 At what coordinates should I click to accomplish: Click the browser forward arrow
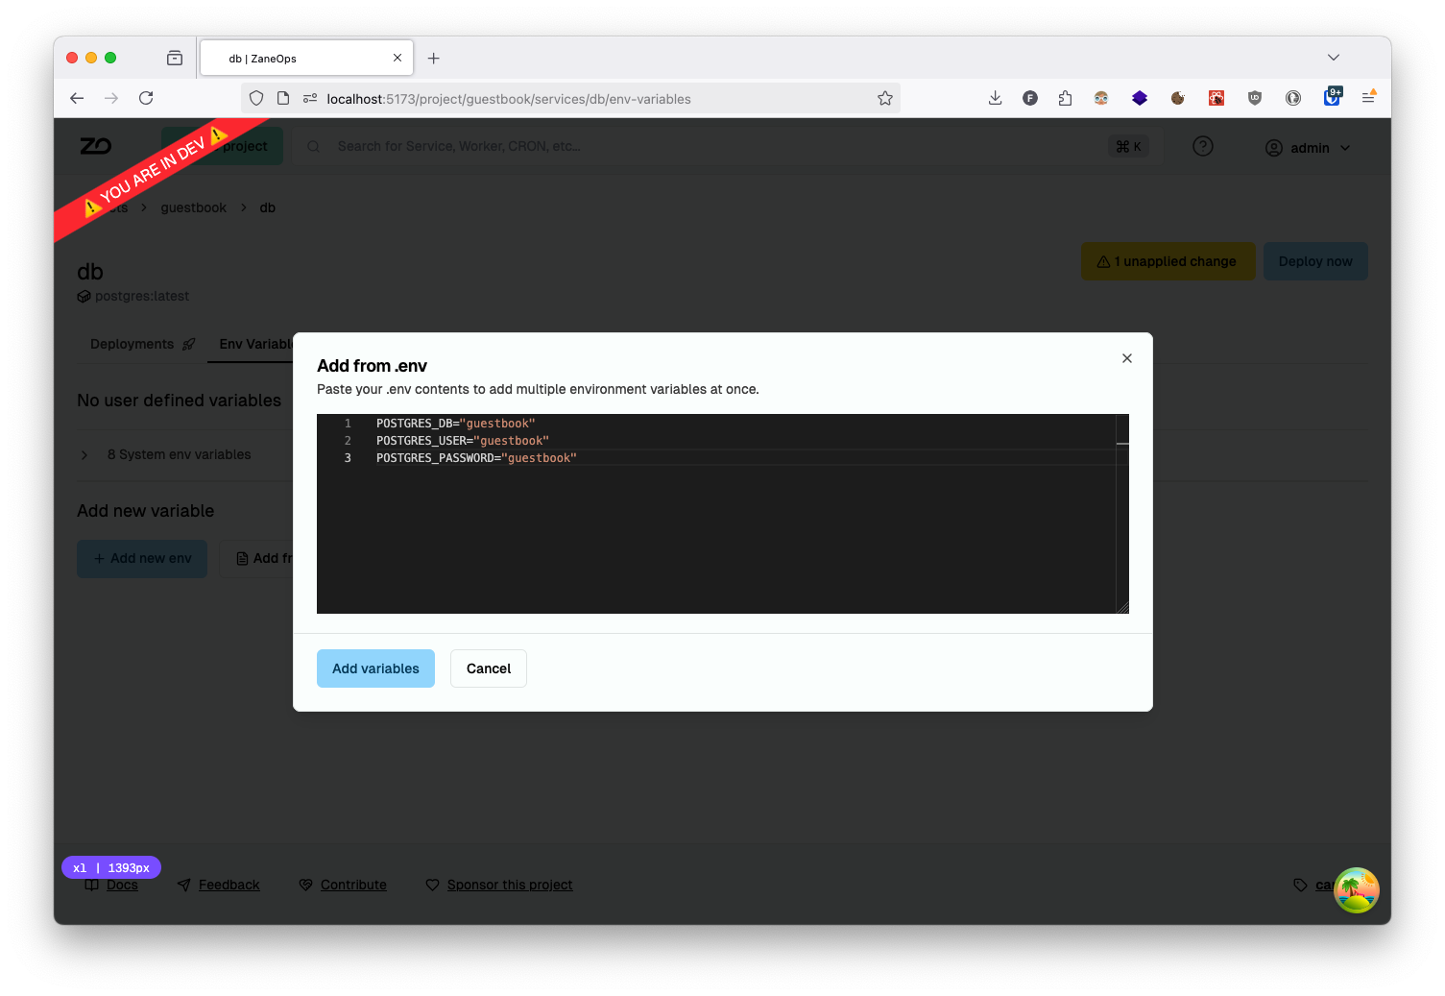[111, 98]
